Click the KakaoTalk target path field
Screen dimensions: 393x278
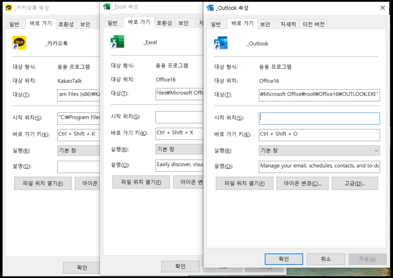[x=78, y=95]
